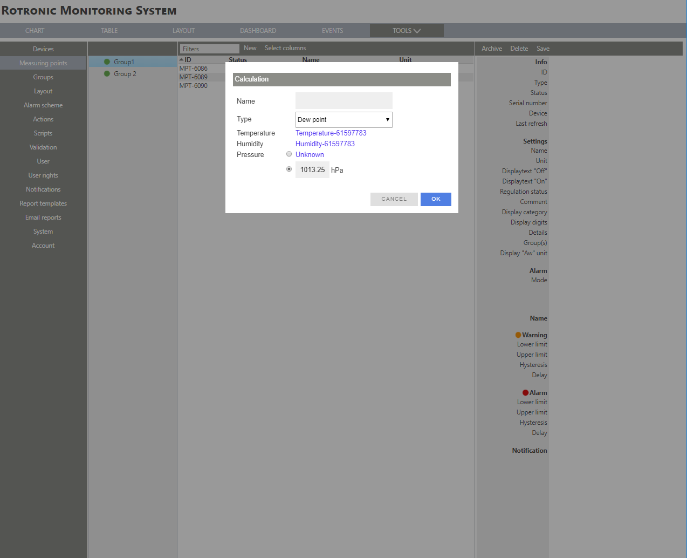
Task: Switch to the EVENTS tab
Action: 333,31
